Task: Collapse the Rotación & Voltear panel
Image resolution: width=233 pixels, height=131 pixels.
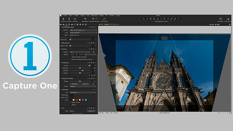Action: [x=61, y=78]
